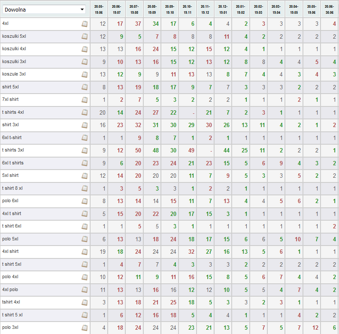Click the keyword 'polo 3xl'
339x334 pixels.
pos(10,327)
